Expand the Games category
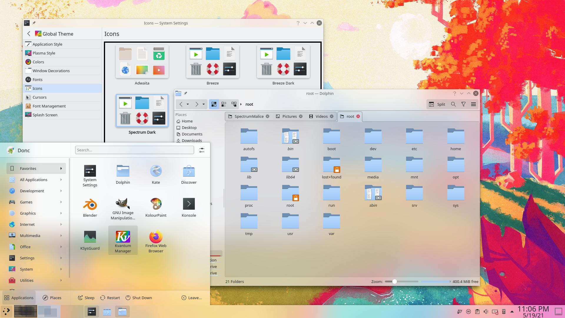 pos(36,202)
